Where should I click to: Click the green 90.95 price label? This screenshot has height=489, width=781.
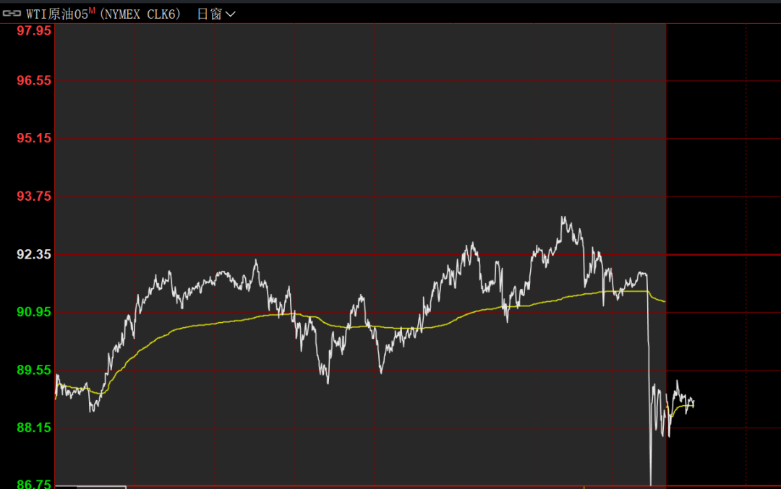[34, 312]
